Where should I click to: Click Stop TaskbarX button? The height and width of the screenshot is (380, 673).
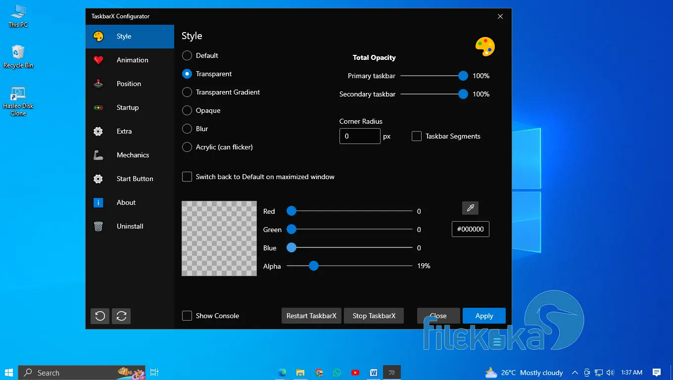pyautogui.click(x=374, y=316)
